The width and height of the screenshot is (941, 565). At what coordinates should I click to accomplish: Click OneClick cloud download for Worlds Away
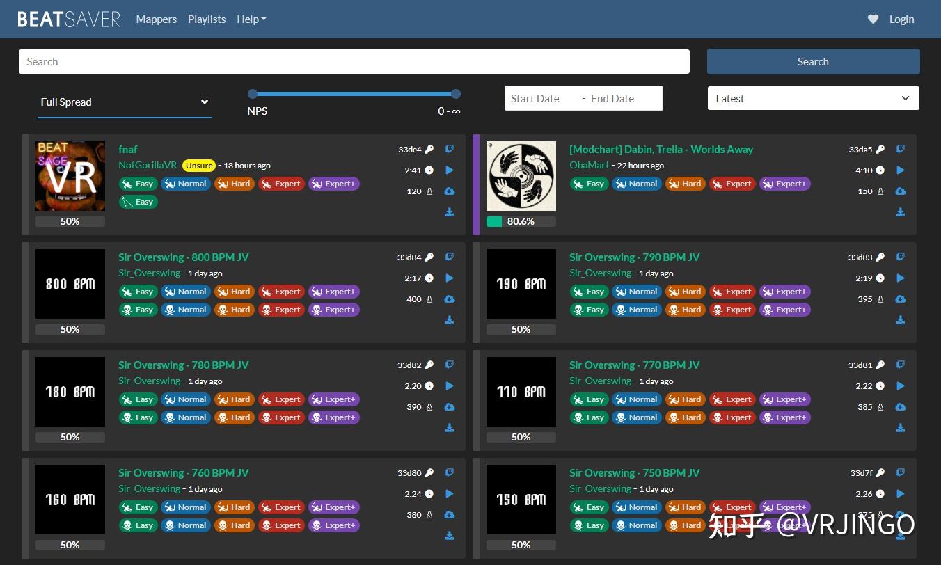901,191
